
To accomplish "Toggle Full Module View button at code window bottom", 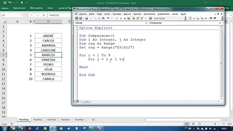I will click(78, 101).
